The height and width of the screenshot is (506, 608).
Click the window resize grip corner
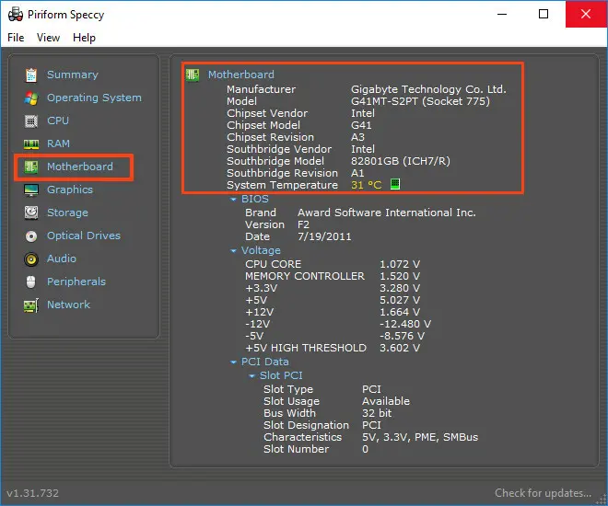tap(601, 499)
